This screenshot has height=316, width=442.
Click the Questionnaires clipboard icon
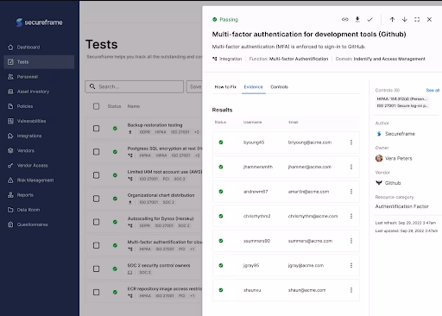pos(10,224)
